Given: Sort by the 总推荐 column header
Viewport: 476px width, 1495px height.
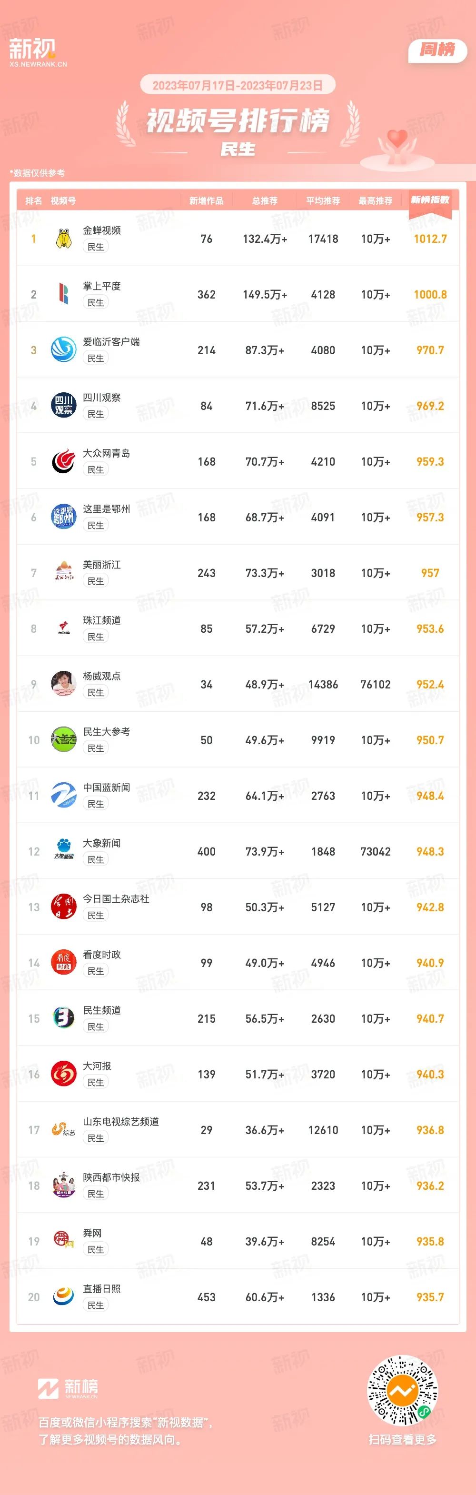Looking at the screenshot, I should pos(265,201).
